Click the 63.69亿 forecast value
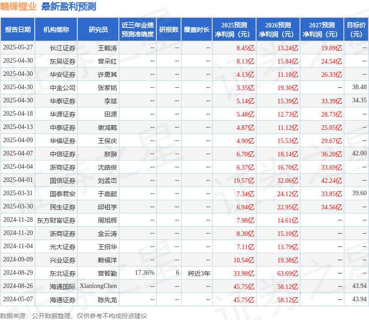The width and height of the screenshot is (369, 320). (288, 273)
